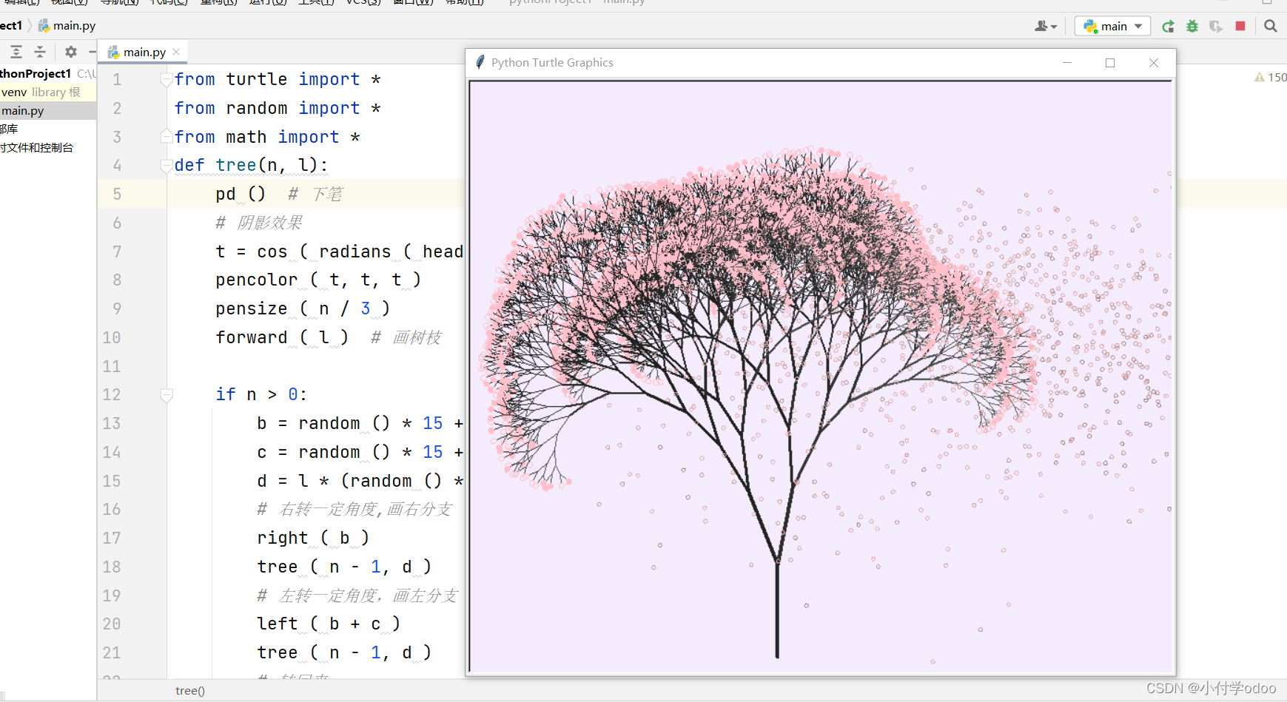Select thonProject1 root in project tree
This screenshot has width=1287, height=702.
48,73
